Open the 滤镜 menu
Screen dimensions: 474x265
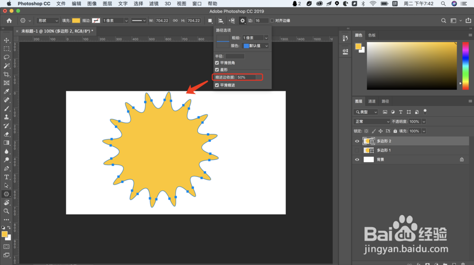(x=154, y=4)
